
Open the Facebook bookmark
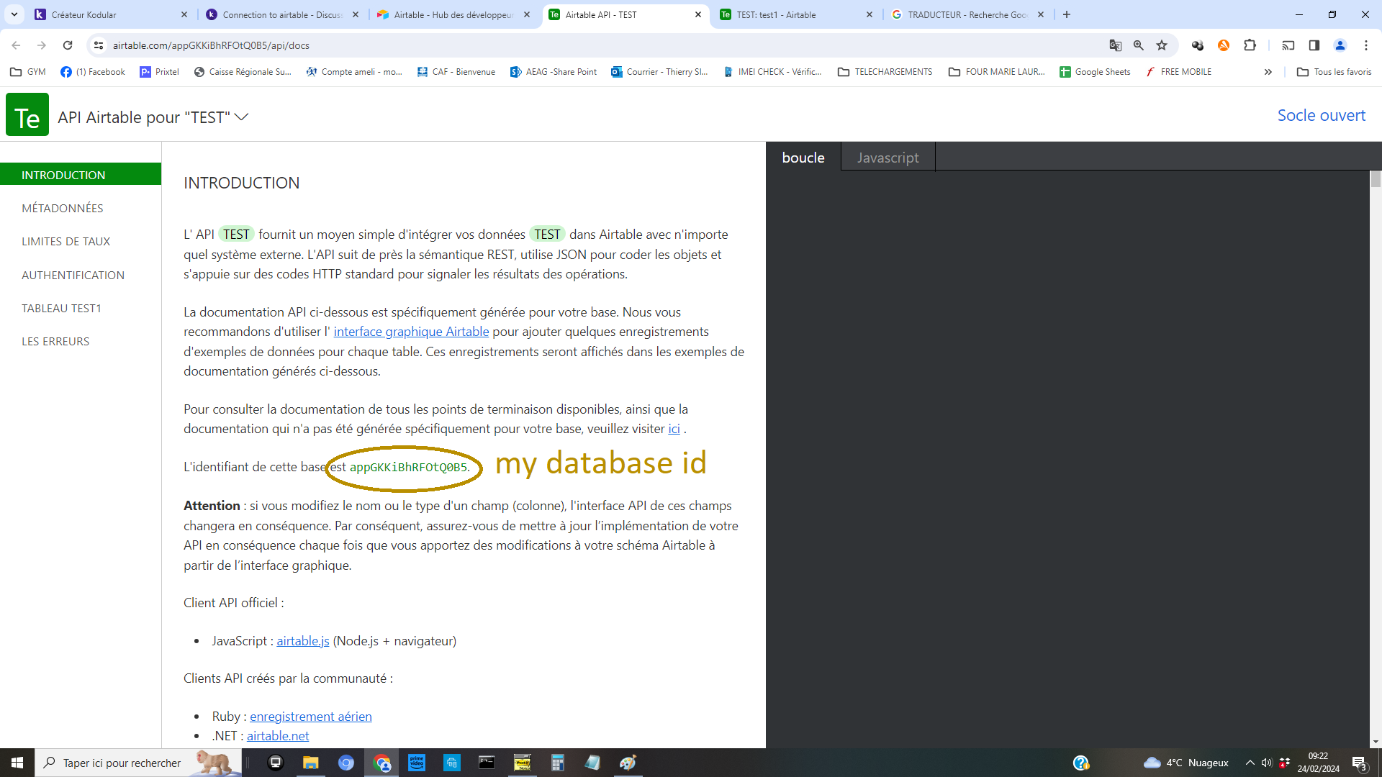pos(93,71)
